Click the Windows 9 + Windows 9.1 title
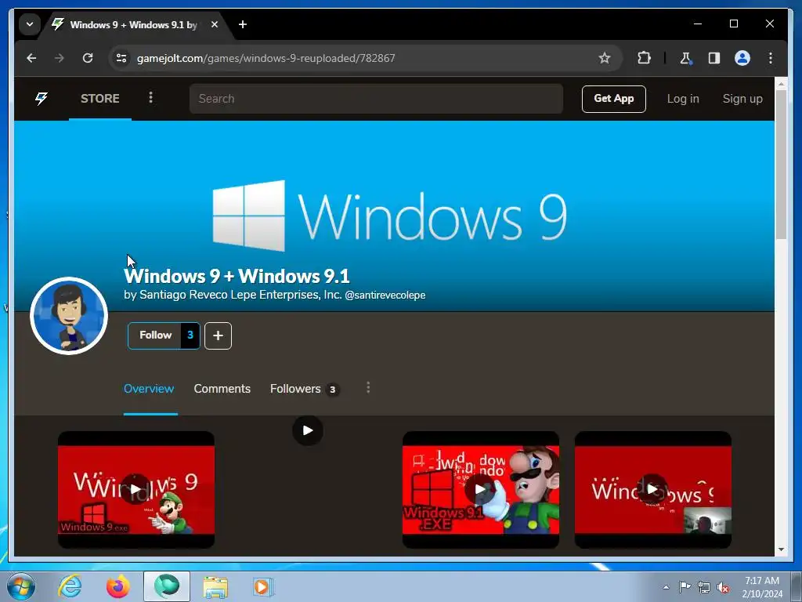The image size is (802, 602). tap(237, 277)
